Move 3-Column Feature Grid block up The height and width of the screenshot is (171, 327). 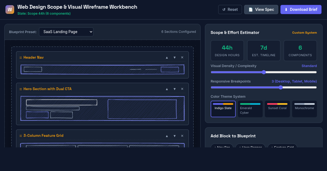[x=167, y=136]
